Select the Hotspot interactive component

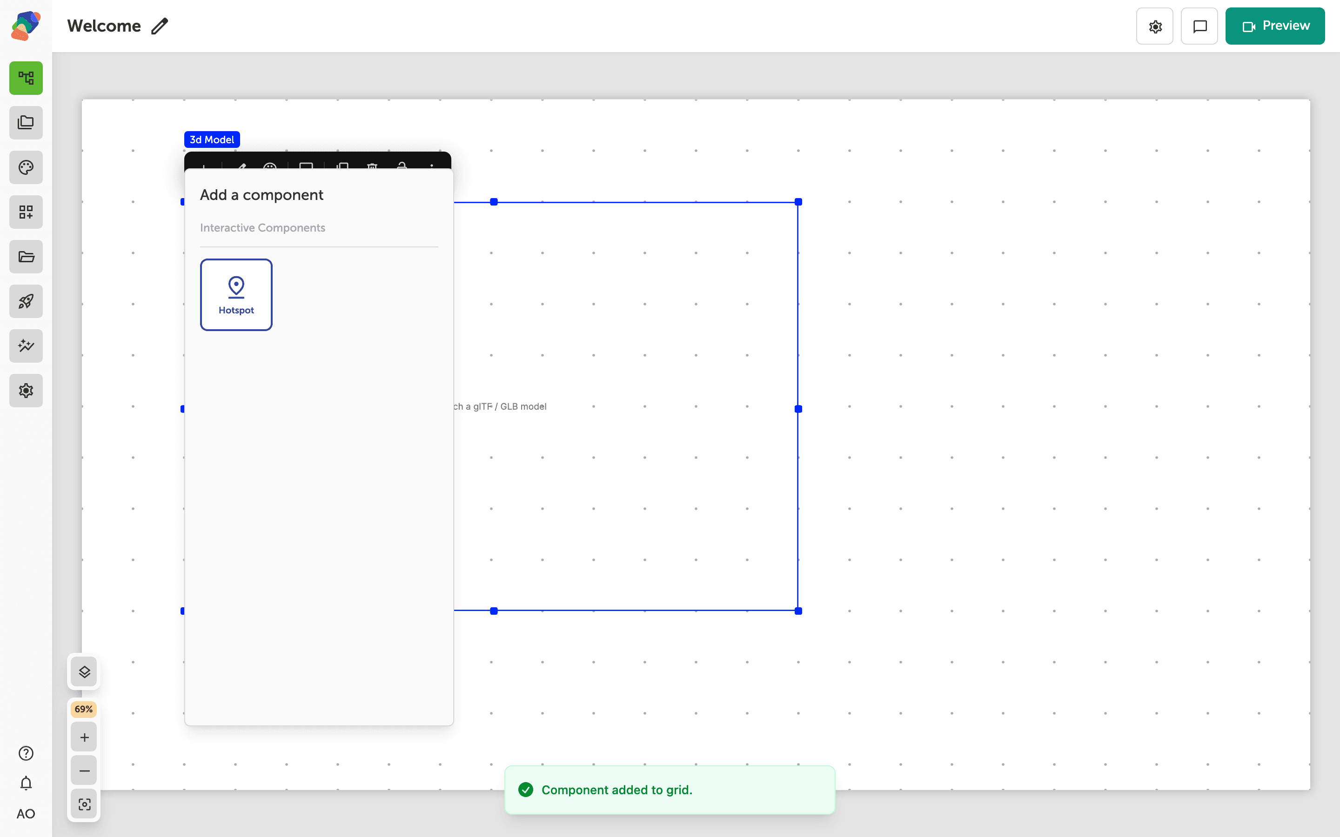click(236, 295)
